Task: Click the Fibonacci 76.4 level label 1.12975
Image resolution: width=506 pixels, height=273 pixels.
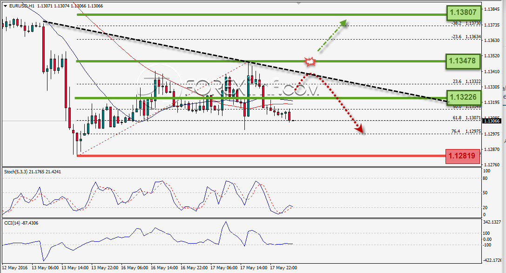Action: pos(466,131)
